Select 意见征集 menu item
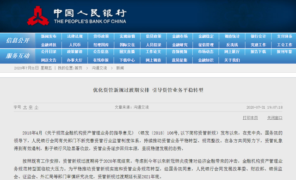The image size is (296, 180). pyautogui.click(x=180, y=60)
